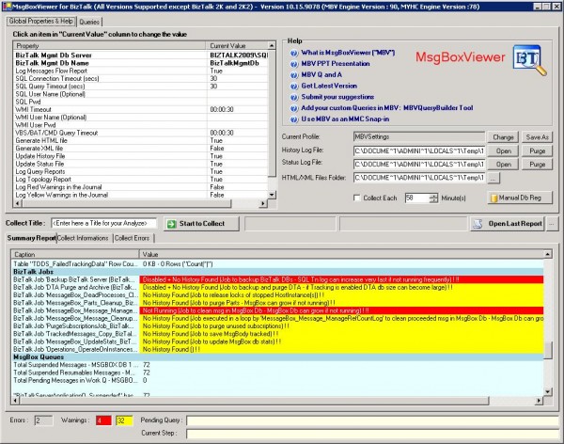This screenshot has height=444, width=564.
Task: Select the Backup BizTalk Server job row
Action: click(x=277, y=279)
